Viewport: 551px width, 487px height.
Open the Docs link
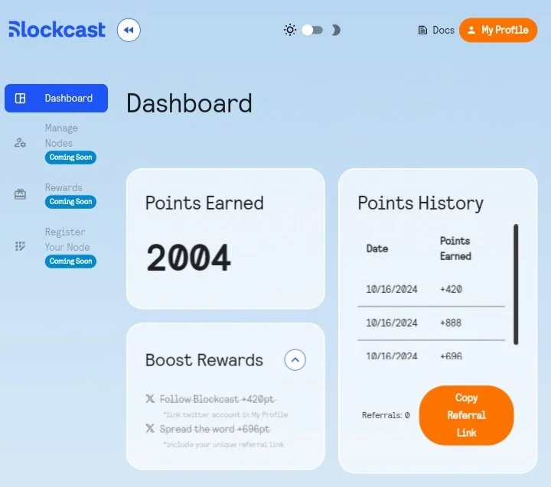pyautogui.click(x=436, y=30)
